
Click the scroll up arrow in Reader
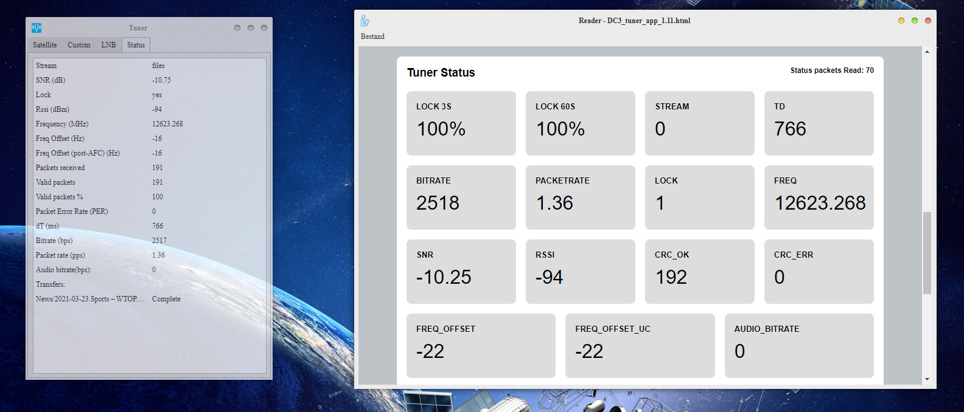[927, 52]
